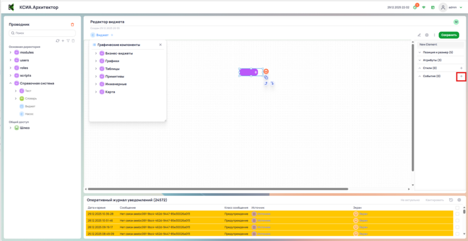Tick the header checkbox in notification journal
The width and height of the screenshot is (468, 241).
[457, 208]
